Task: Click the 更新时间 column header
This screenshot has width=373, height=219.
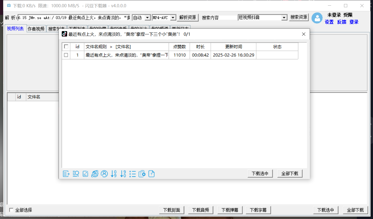Action: (x=234, y=47)
